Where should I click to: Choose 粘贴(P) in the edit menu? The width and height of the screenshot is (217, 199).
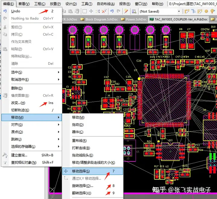point(32,49)
